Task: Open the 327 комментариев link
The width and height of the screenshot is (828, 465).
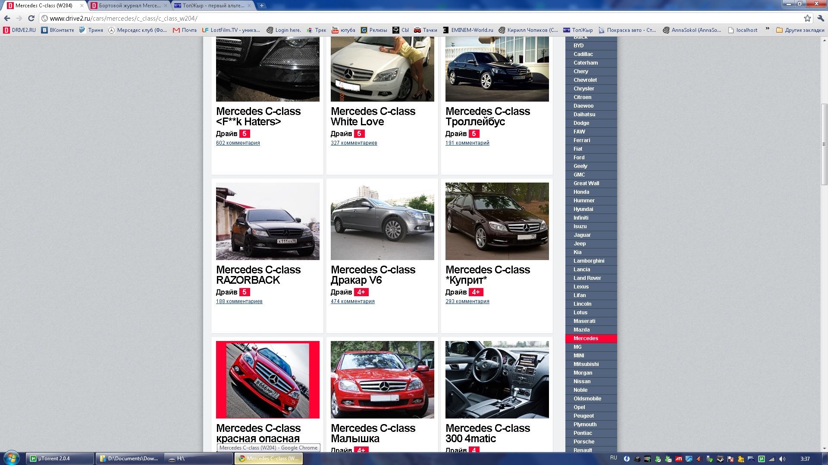Action: (x=354, y=143)
